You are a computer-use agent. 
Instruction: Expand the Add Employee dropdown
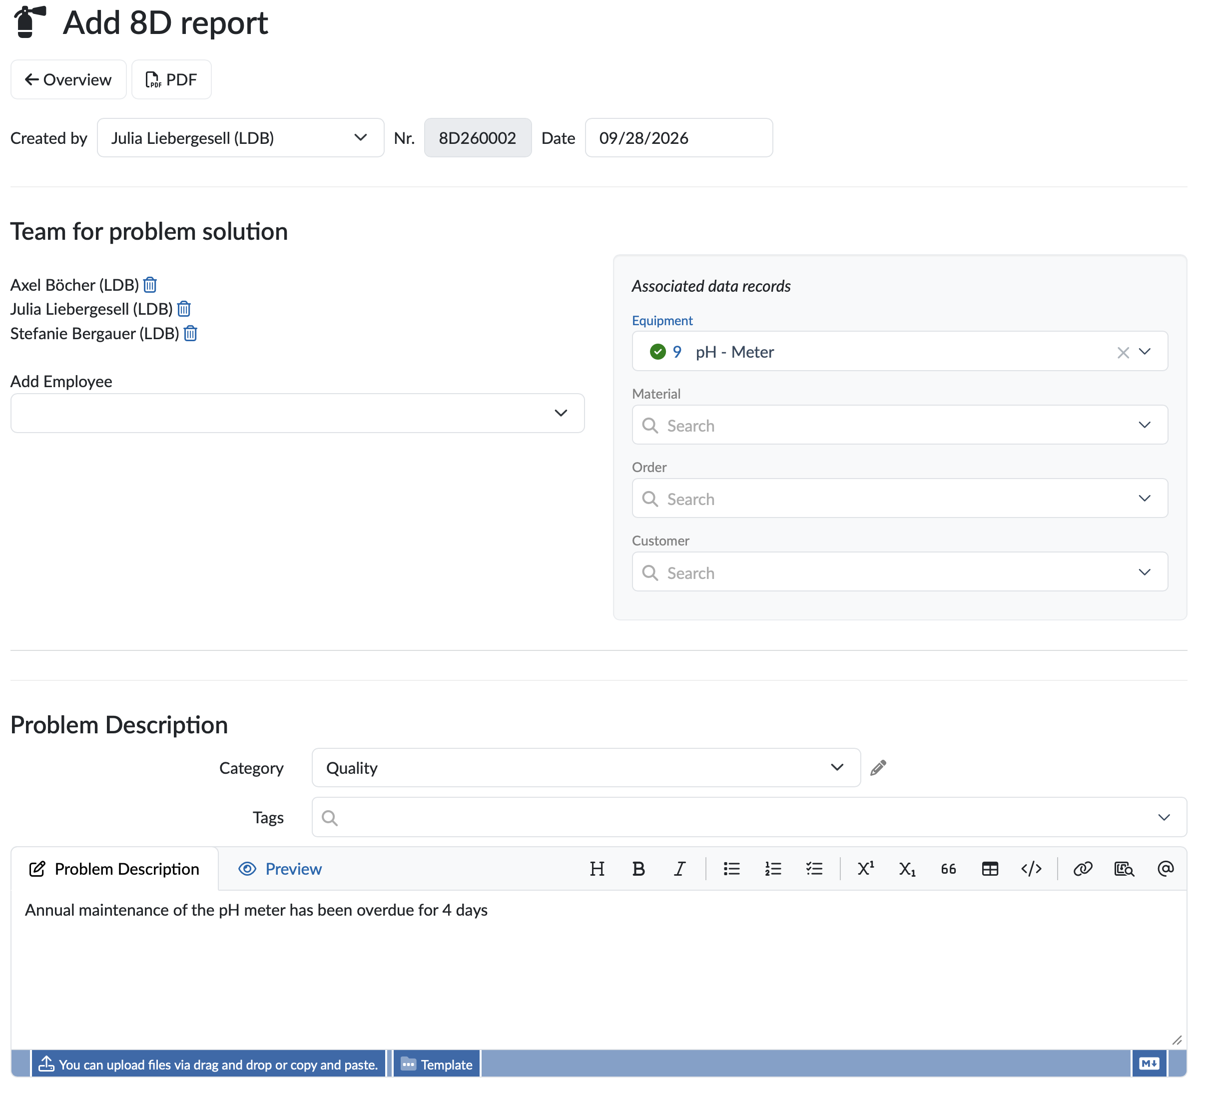click(x=298, y=414)
